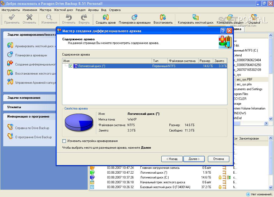Open the Жесткий диск menu
The image size is (274, 197).
coord(63,10)
